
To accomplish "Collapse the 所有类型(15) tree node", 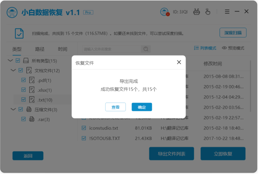I will [x=10, y=61].
